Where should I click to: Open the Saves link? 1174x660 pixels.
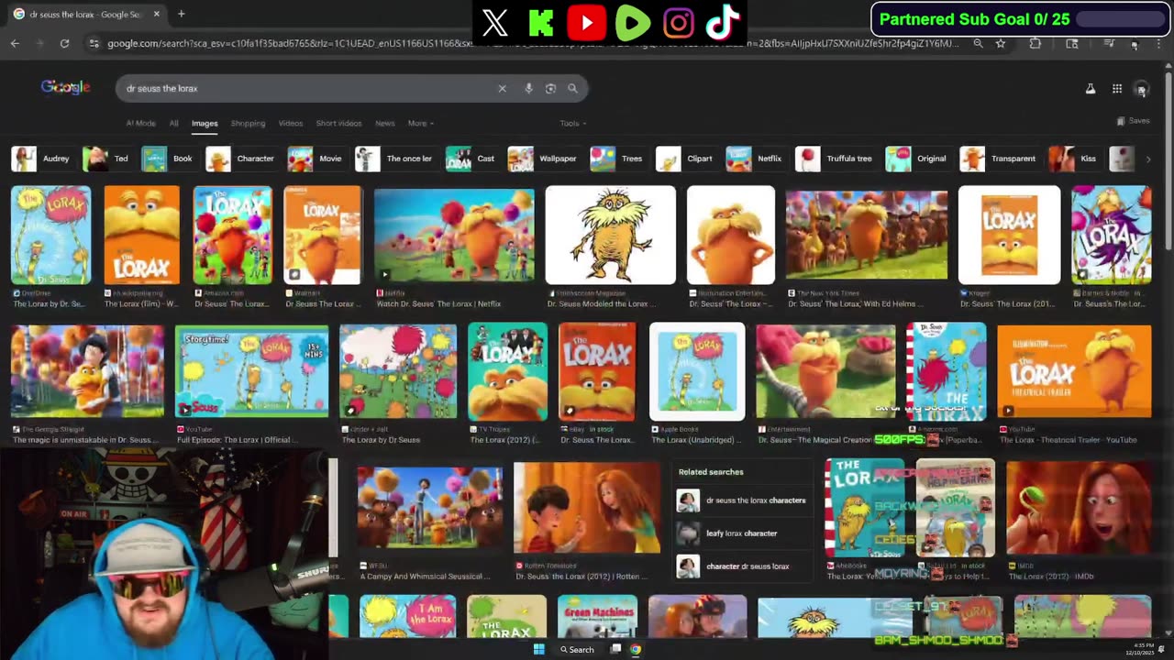tap(1134, 121)
